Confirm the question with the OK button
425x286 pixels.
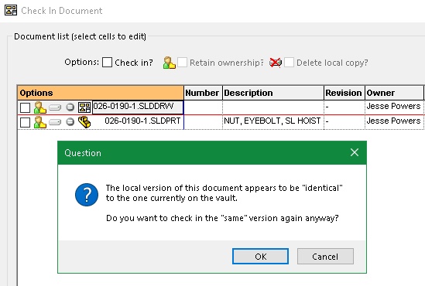point(260,256)
